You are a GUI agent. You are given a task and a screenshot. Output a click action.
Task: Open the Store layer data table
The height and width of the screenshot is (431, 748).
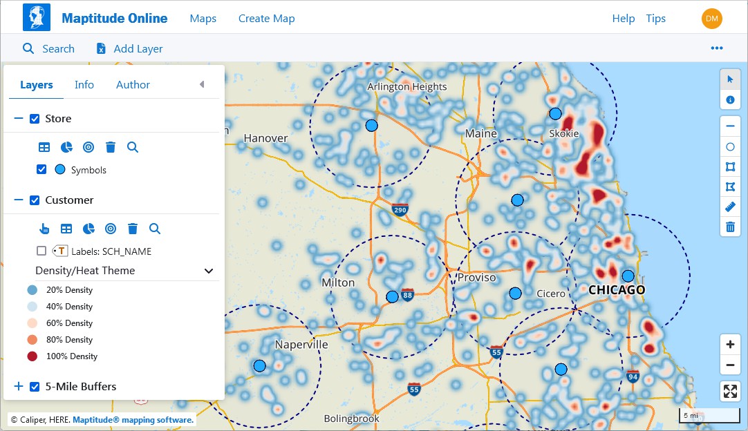pos(44,146)
